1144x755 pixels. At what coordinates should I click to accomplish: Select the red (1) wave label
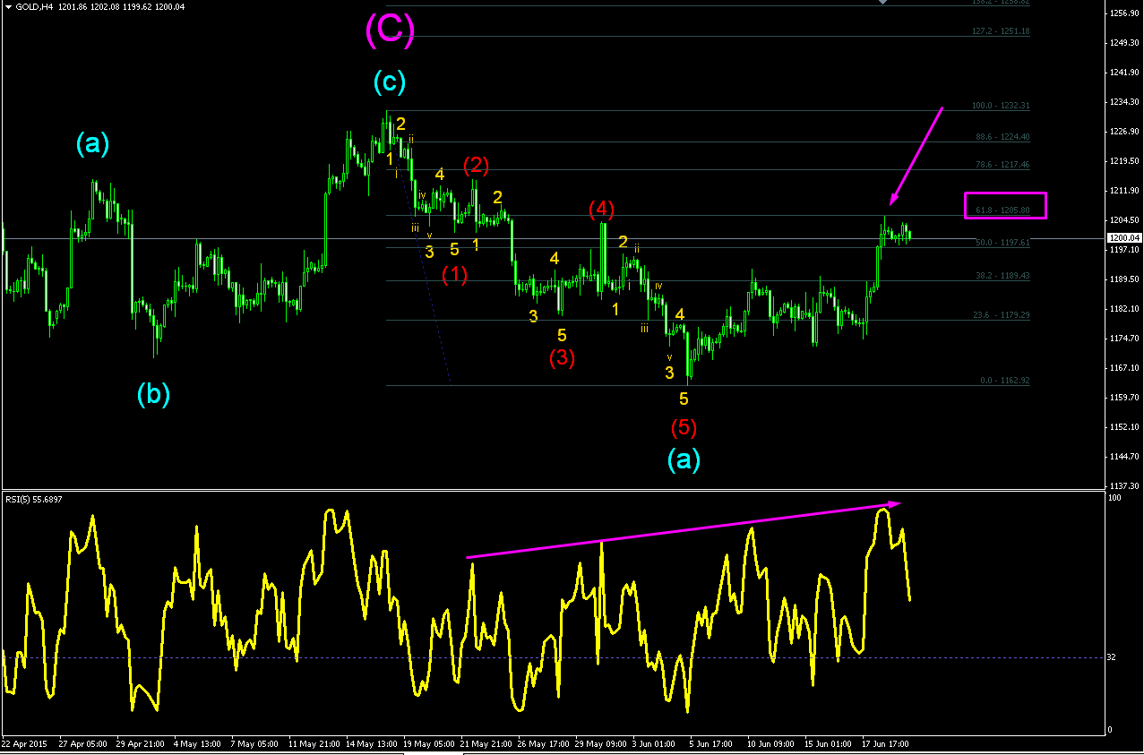455,275
